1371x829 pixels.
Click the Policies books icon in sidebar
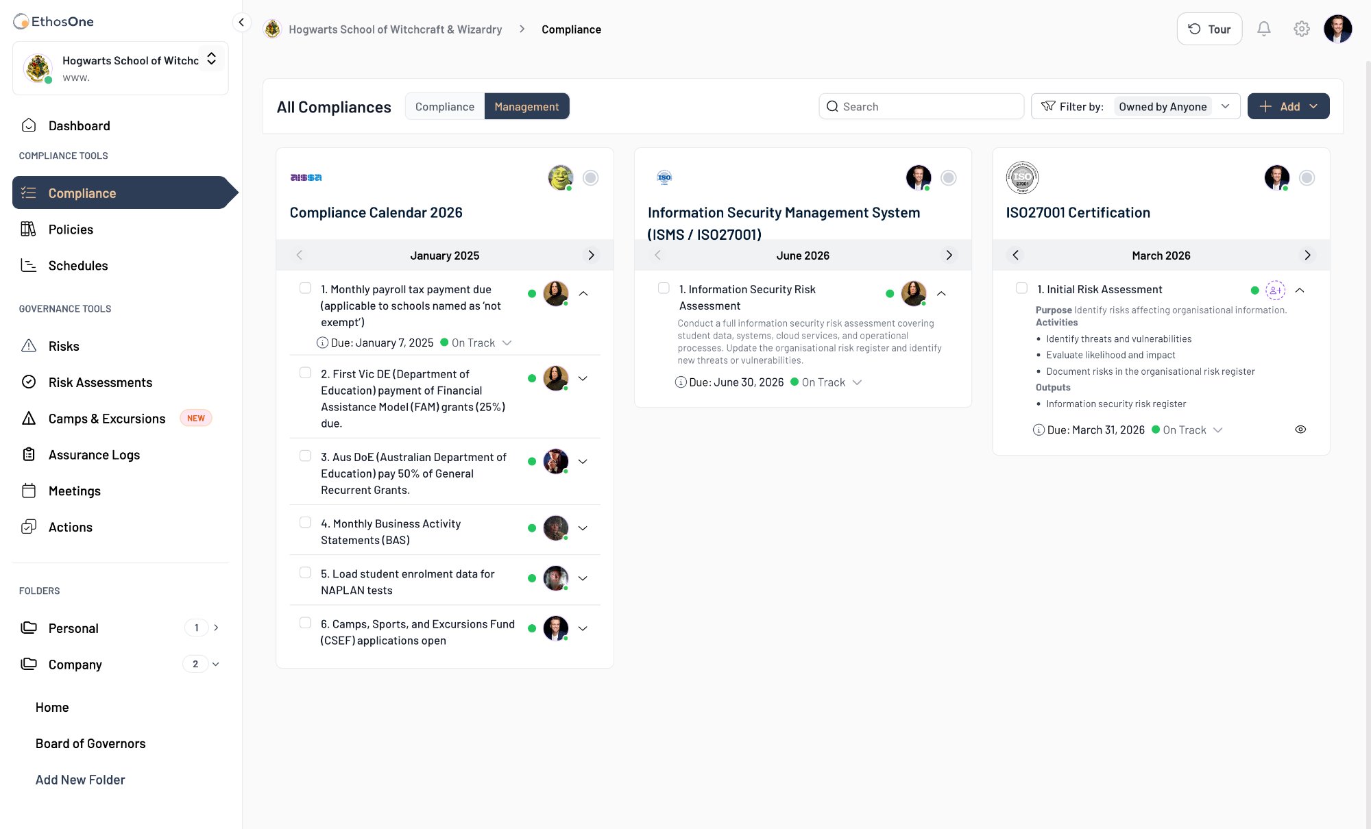coord(29,229)
